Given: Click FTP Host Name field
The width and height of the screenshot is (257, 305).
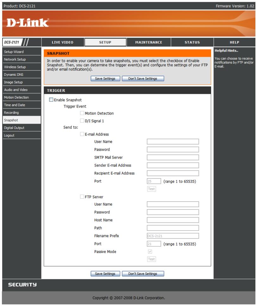Looking at the screenshot, I should click(x=173, y=220).
